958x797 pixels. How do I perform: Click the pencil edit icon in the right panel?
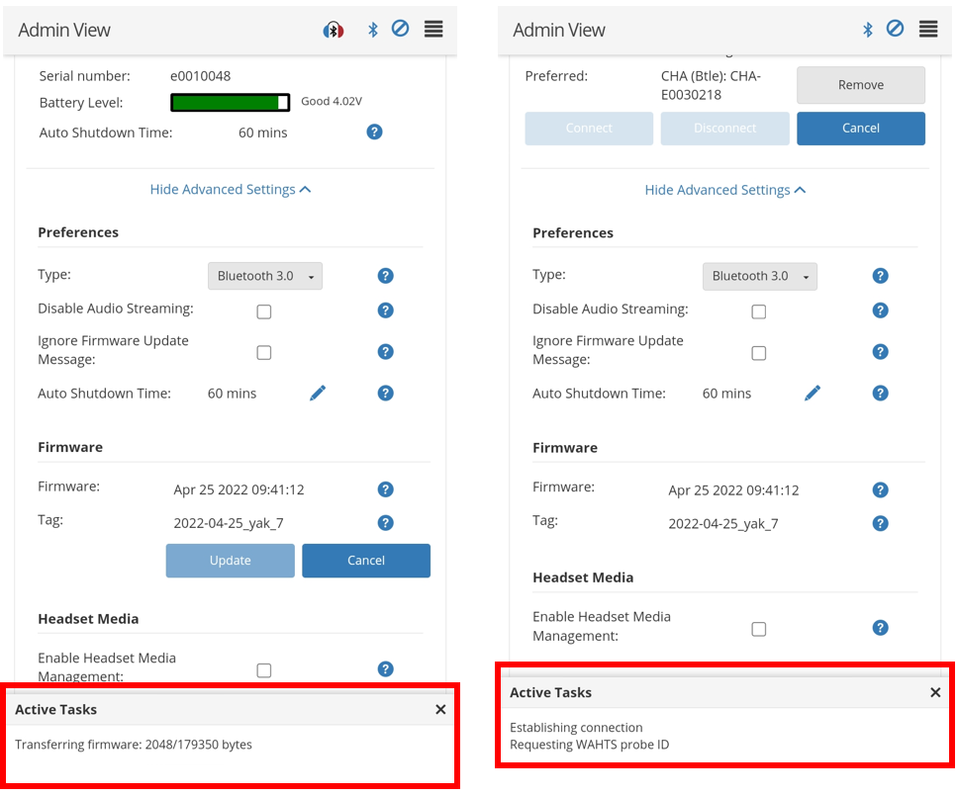click(x=813, y=394)
